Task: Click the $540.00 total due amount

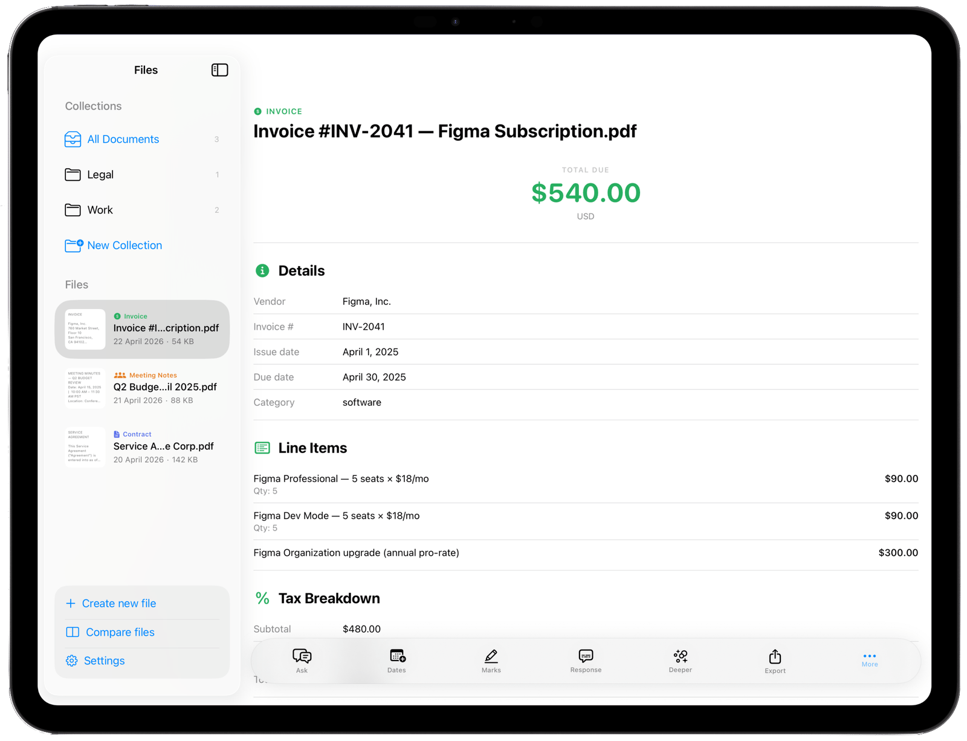Action: (x=586, y=193)
